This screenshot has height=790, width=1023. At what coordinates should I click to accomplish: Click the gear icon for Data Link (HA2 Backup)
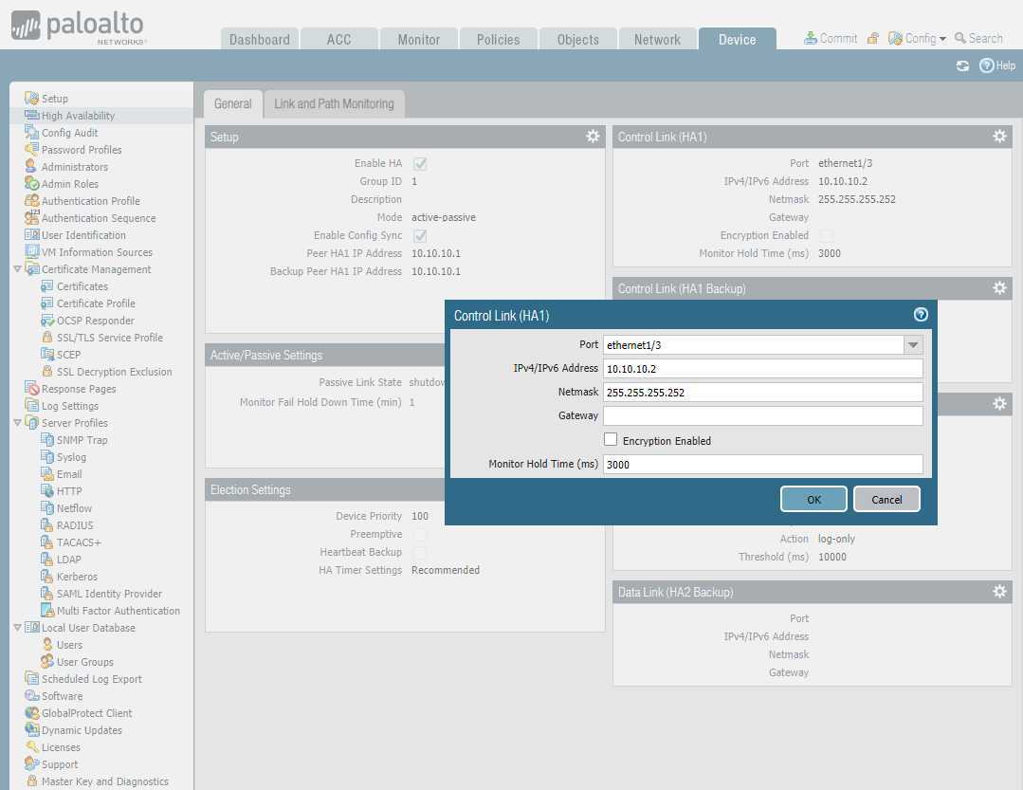(x=999, y=592)
